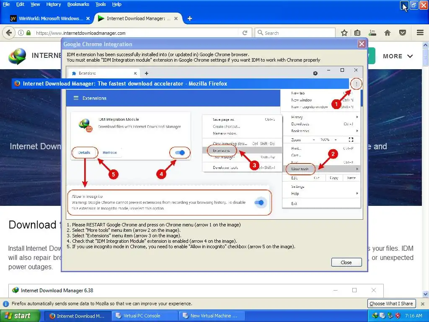
Task: Open the Firefox hamburger menu
Action: [x=420, y=33]
